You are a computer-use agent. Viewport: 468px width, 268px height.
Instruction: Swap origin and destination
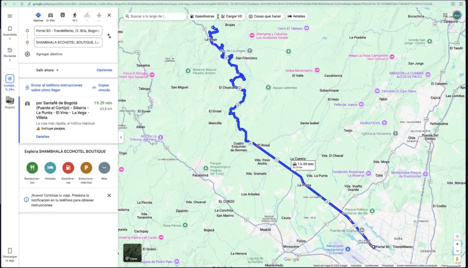click(109, 36)
